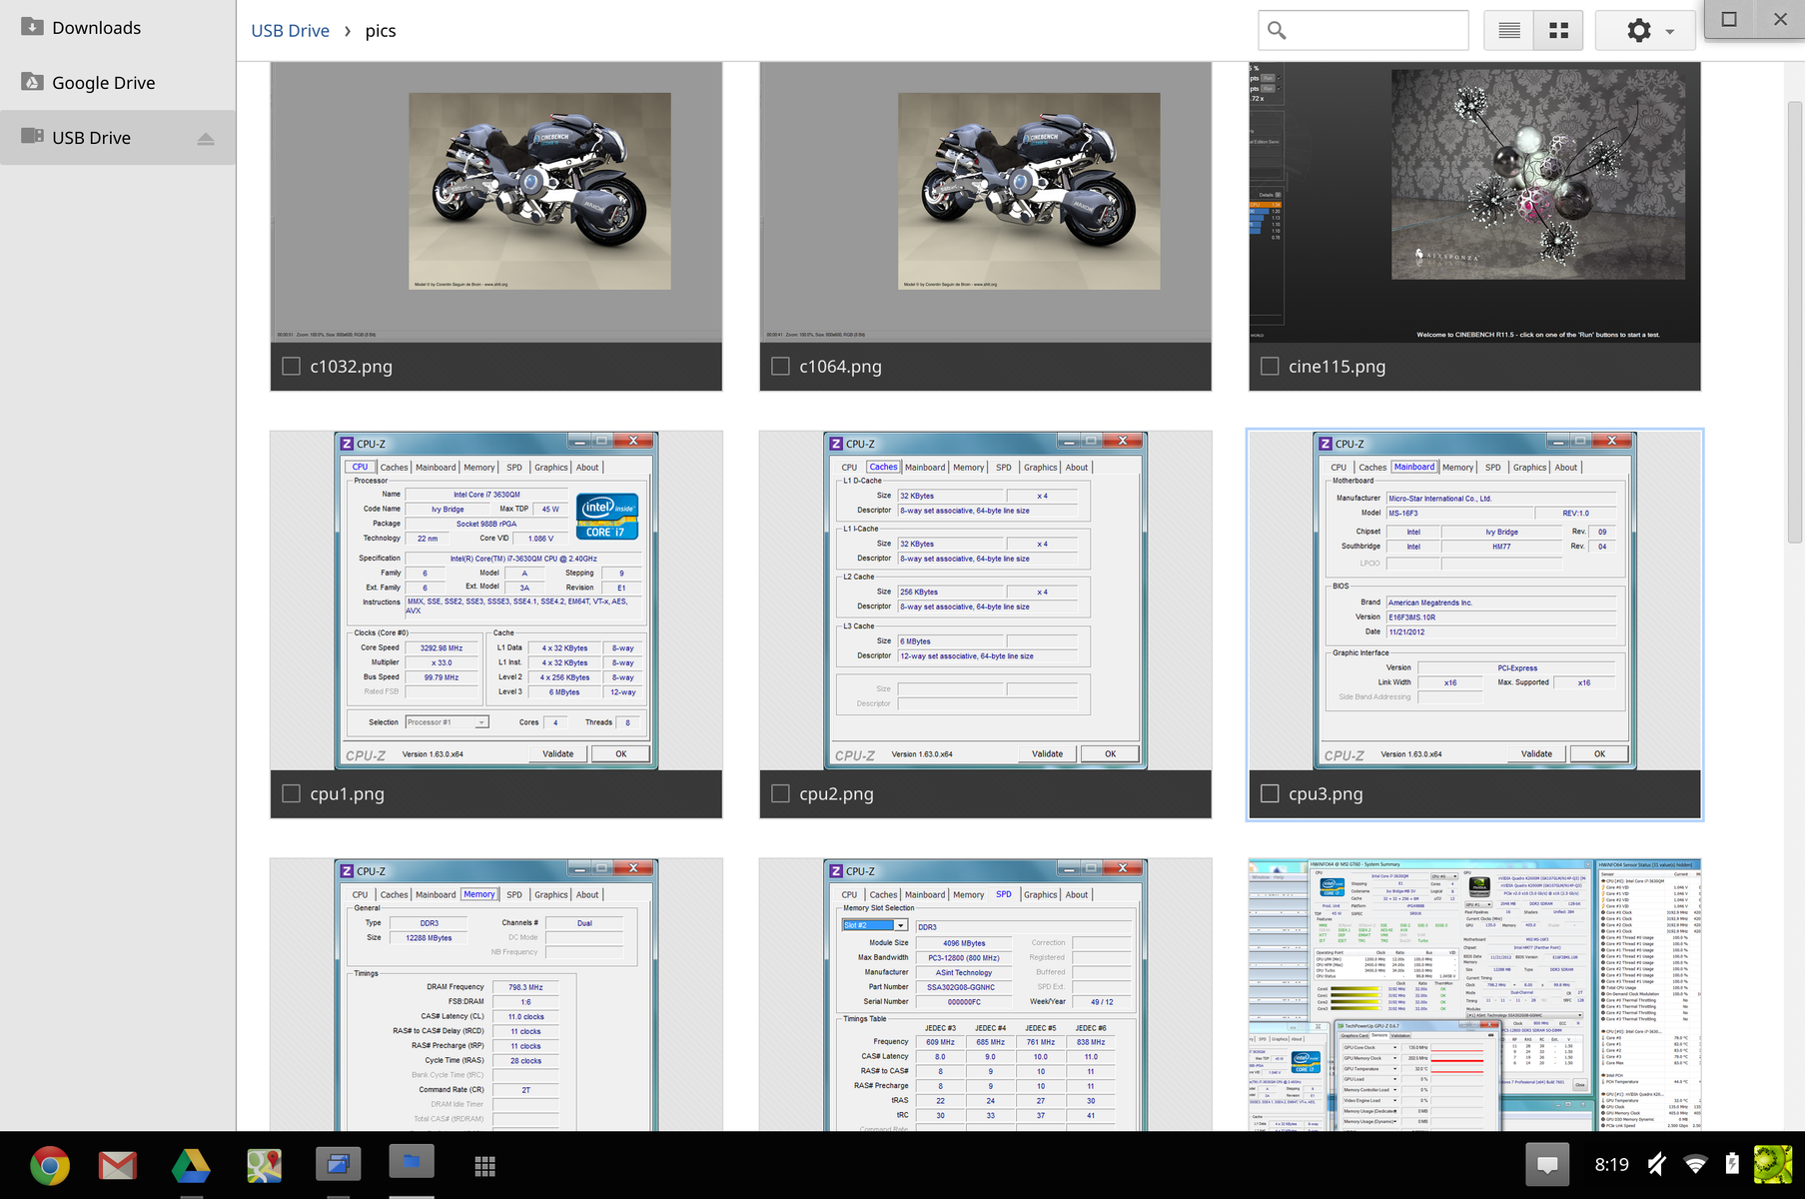Click the search magnifier icon
The height and width of the screenshot is (1199, 1805).
pos(1277,30)
